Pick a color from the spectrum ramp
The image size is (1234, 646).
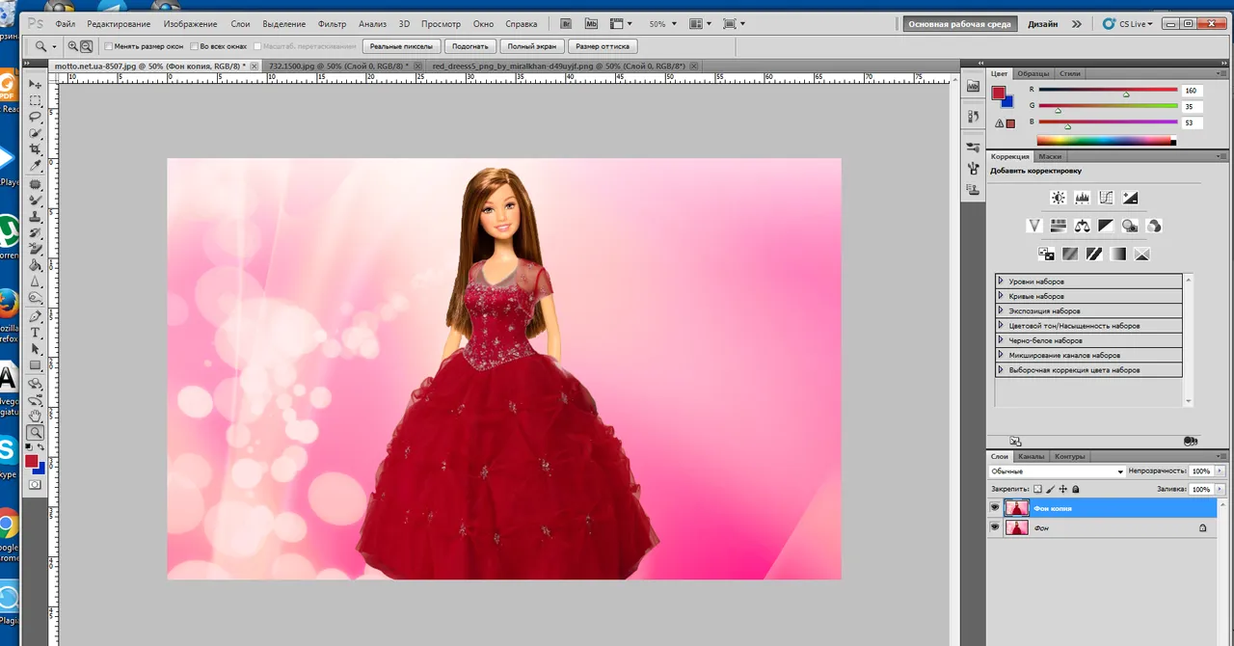1107,141
